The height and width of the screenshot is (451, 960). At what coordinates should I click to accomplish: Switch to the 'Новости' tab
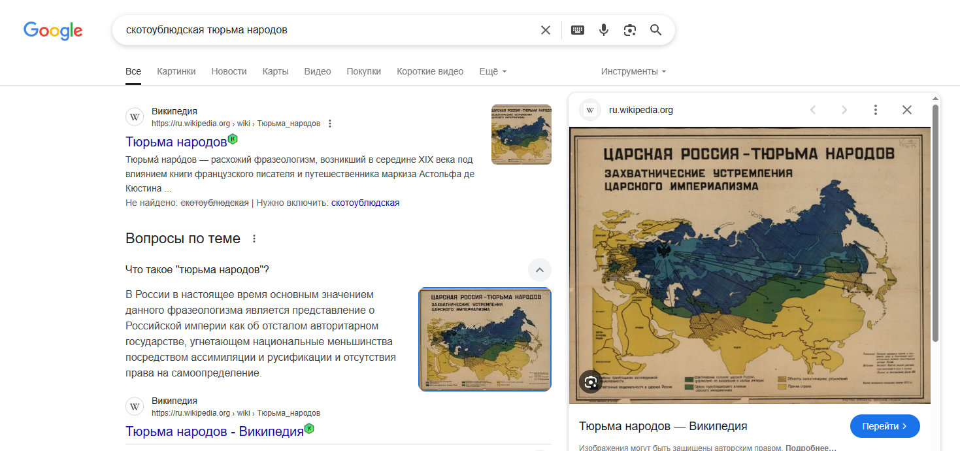point(229,71)
